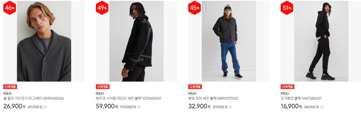Open the gray shawl collar cardigan photo
This screenshot has width=361, height=115.
[44, 41]
